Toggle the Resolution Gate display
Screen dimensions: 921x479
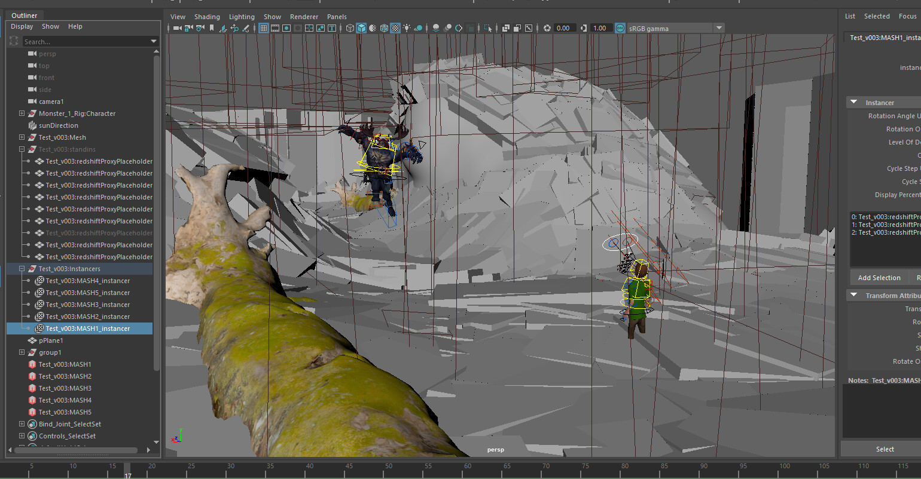[286, 28]
